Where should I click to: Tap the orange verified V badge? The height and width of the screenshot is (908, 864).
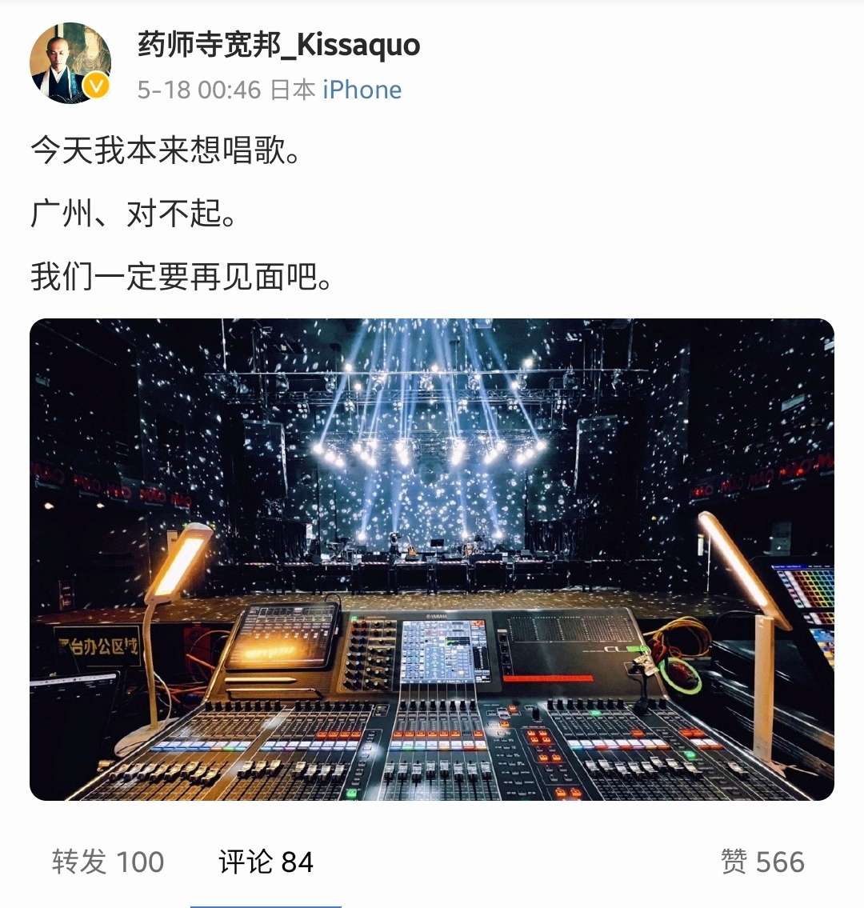click(95, 86)
